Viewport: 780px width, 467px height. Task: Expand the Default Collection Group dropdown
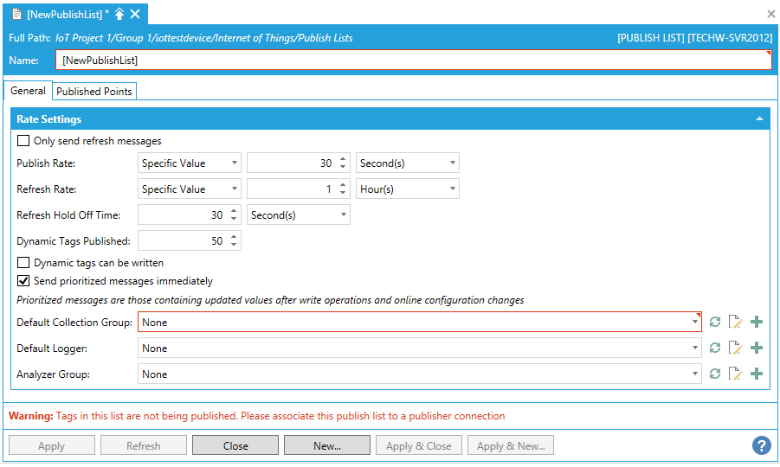695,323
